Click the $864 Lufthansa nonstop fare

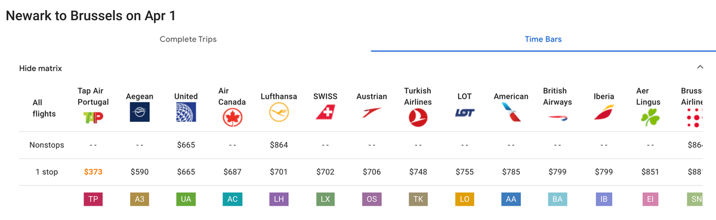tap(279, 144)
